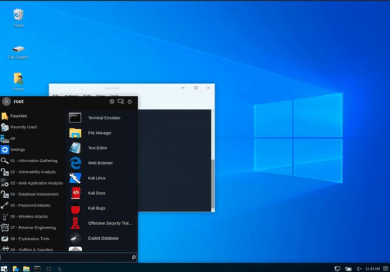Image resolution: width=390 pixels, height=272 pixels.
Task: Click the magnifier icon in search field
Action: point(133,257)
